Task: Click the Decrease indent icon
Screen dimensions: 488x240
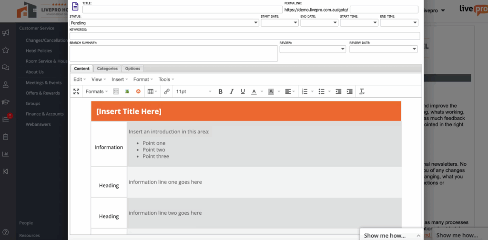Action: point(338,91)
